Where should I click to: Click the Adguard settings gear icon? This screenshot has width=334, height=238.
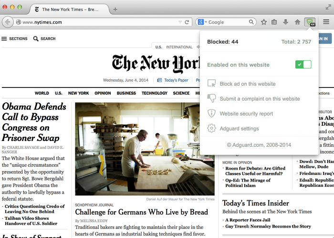(x=211, y=128)
